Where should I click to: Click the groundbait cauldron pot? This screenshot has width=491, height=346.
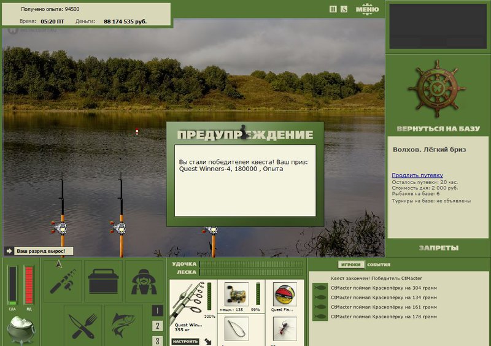pos(21,330)
